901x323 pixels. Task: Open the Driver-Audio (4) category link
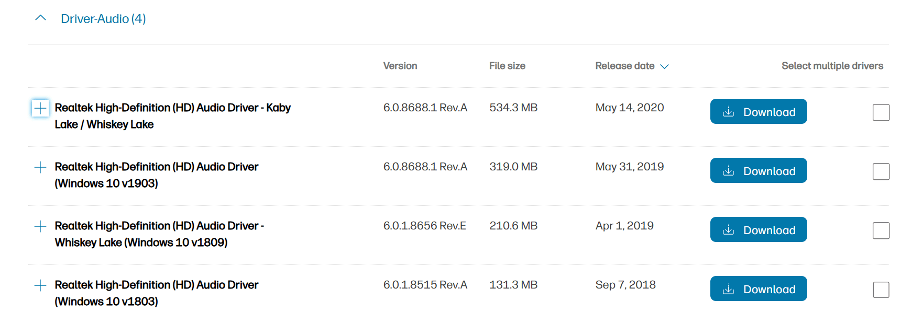tap(103, 19)
